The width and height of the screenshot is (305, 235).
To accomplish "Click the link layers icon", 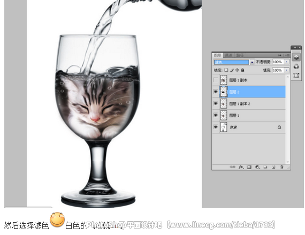I will 232,167.
